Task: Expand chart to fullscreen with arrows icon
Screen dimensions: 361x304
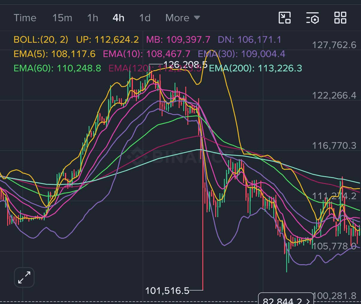Action: [x=24, y=277]
